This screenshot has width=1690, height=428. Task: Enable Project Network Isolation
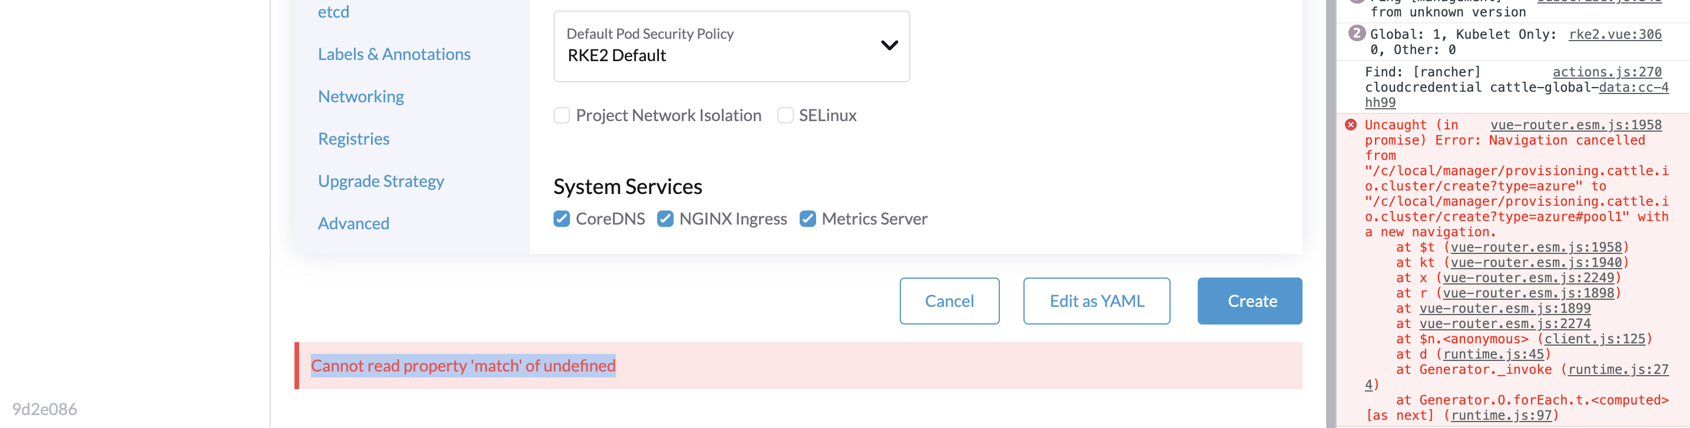click(x=562, y=115)
